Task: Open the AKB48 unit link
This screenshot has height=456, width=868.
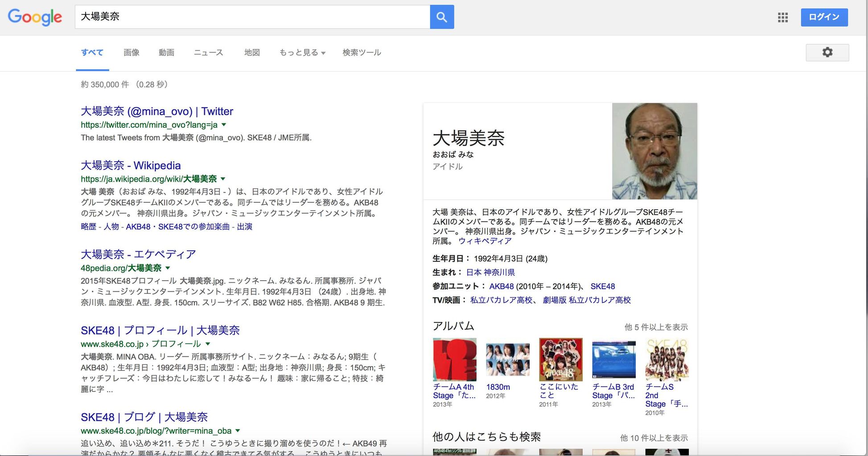Action: click(502, 286)
